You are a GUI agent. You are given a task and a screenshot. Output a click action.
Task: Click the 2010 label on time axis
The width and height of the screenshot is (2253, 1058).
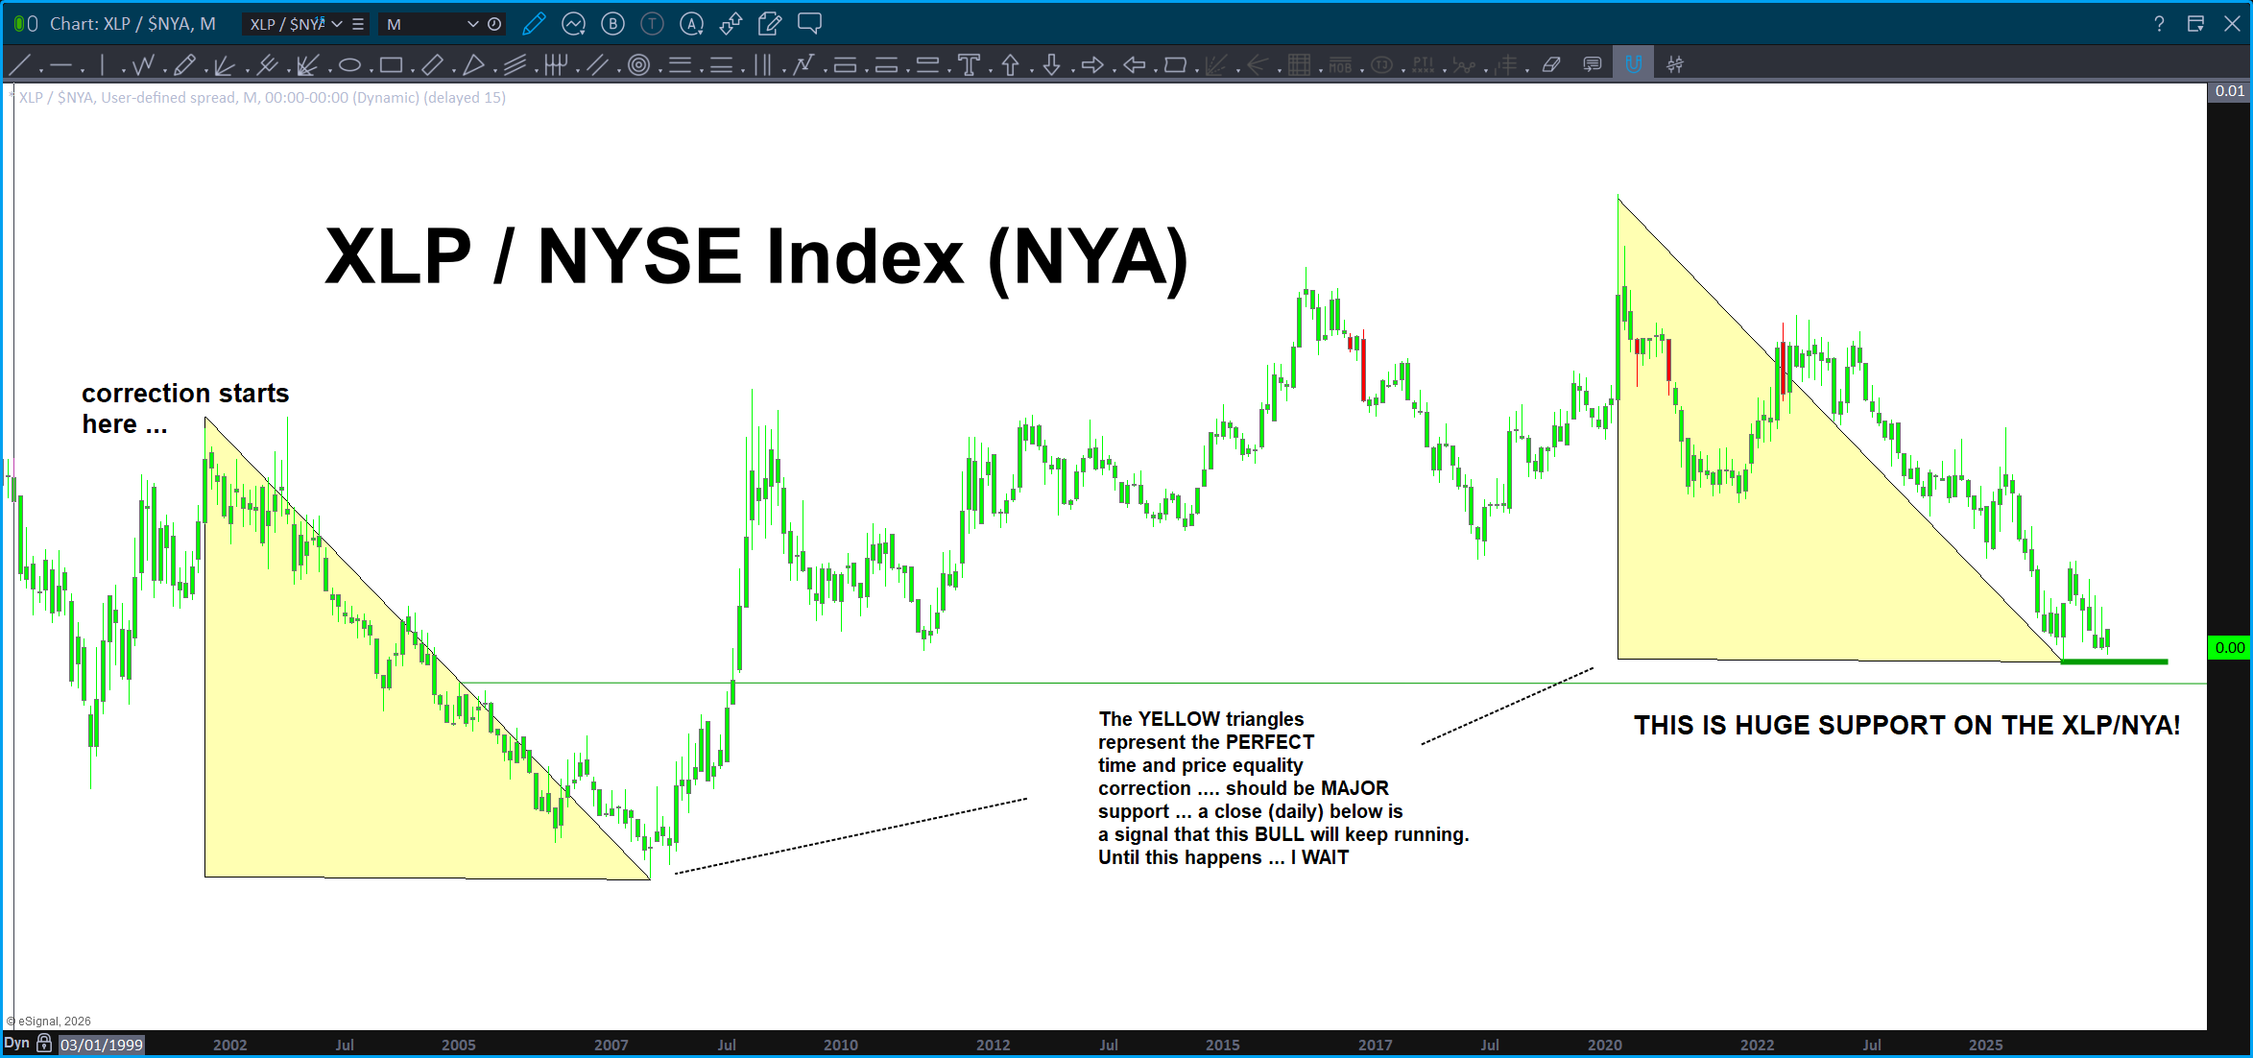click(841, 1045)
